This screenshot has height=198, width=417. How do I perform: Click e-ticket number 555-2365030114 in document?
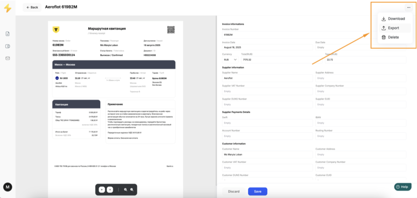[64, 55]
